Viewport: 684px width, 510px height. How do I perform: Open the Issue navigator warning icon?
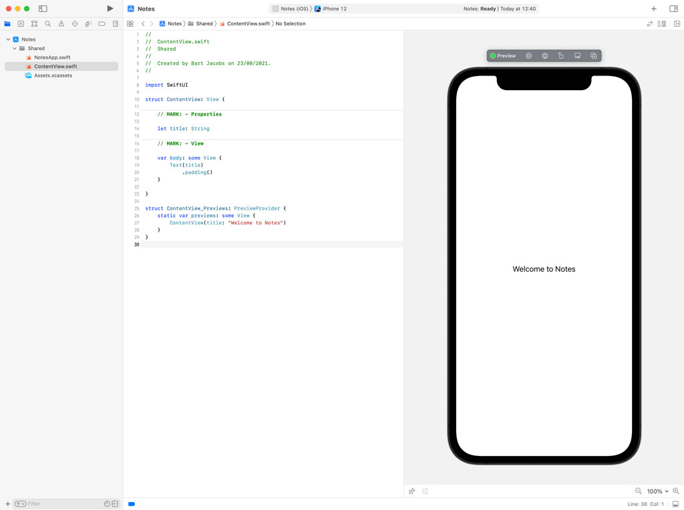(x=61, y=23)
